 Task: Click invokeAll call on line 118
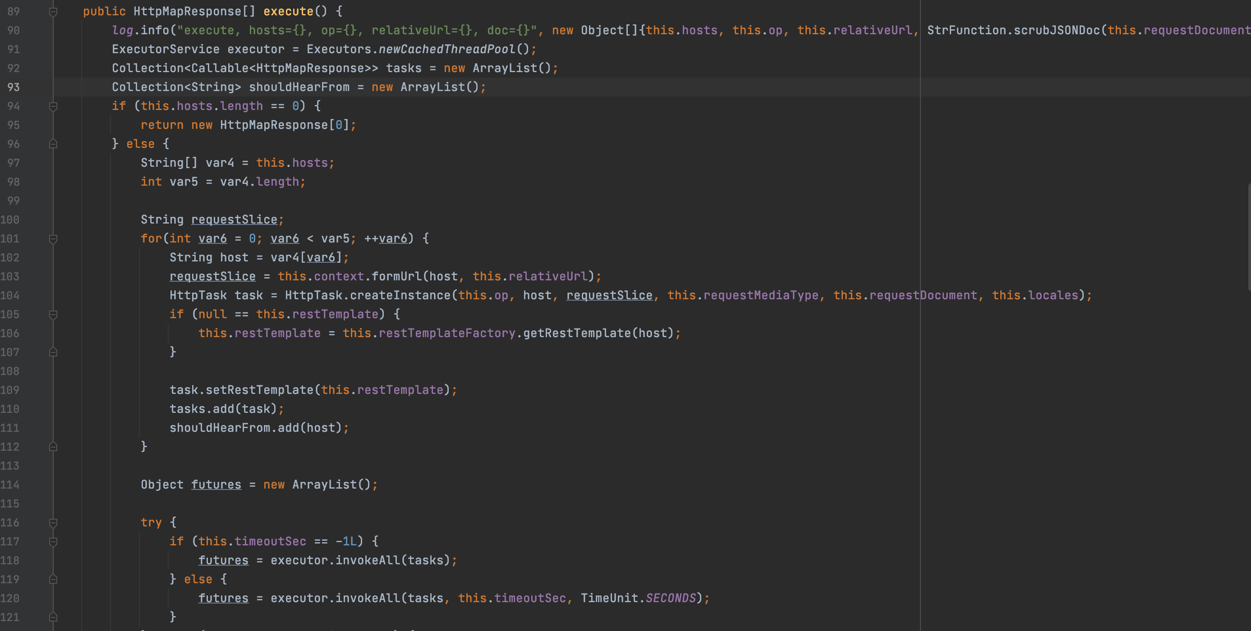(x=368, y=561)
